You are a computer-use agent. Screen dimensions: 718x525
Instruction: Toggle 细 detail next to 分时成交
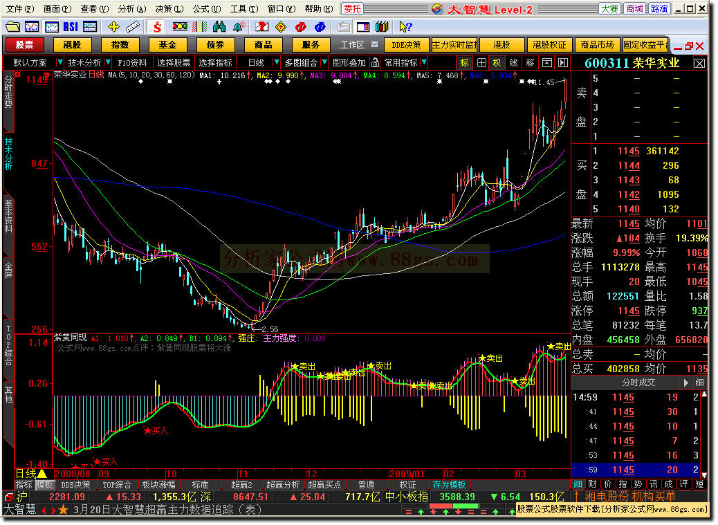[x=699, y=383]
